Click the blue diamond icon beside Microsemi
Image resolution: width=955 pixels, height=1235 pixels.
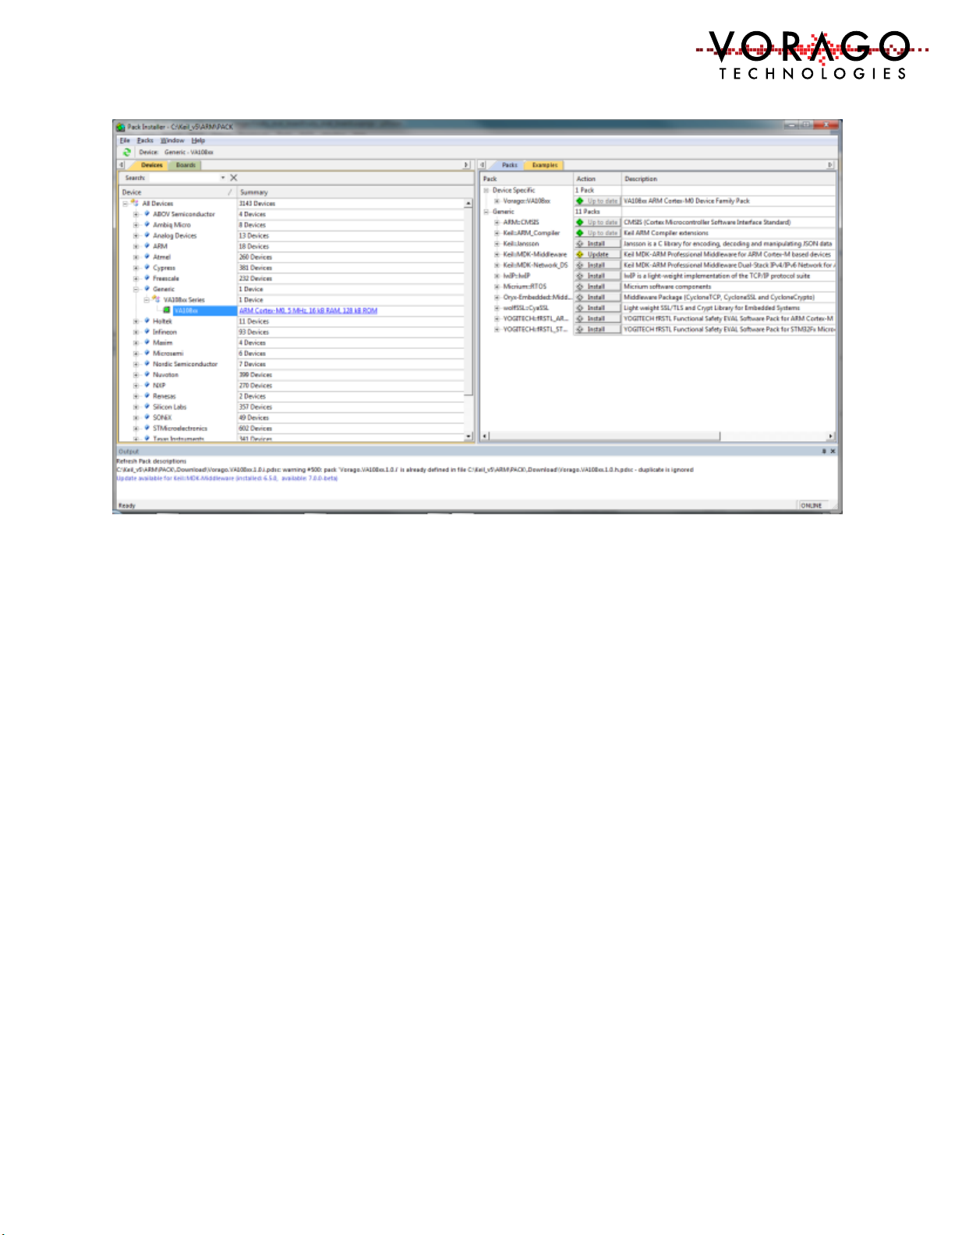147,353
